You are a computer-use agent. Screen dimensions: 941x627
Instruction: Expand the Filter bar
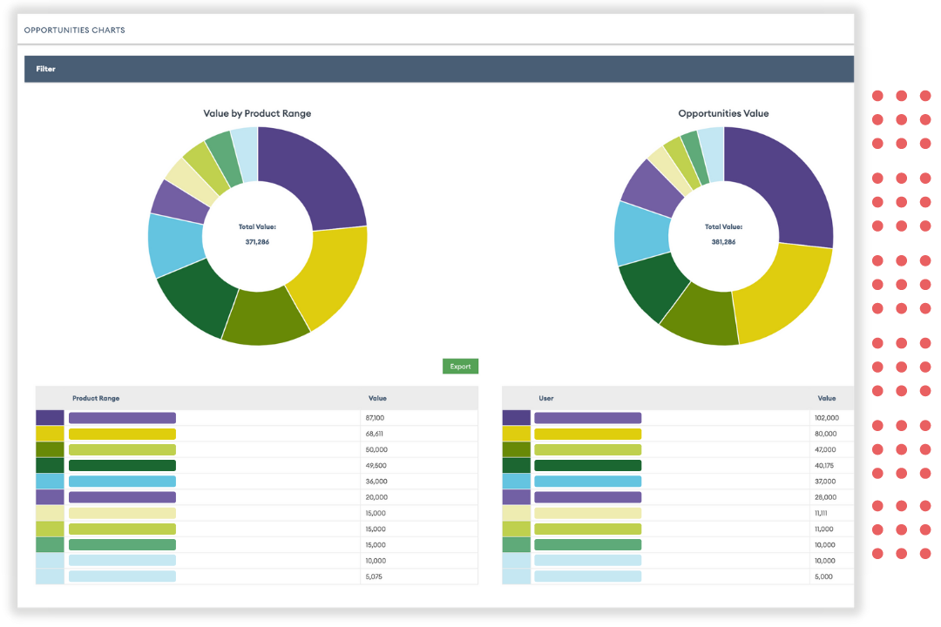[x=438, y=69]
